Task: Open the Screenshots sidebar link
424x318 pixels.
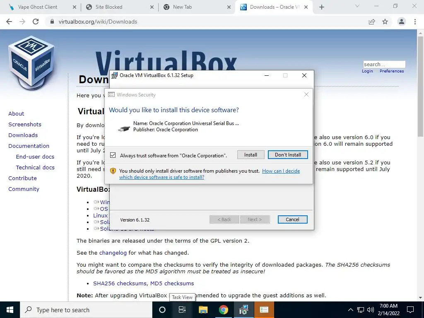Action: 25,124
